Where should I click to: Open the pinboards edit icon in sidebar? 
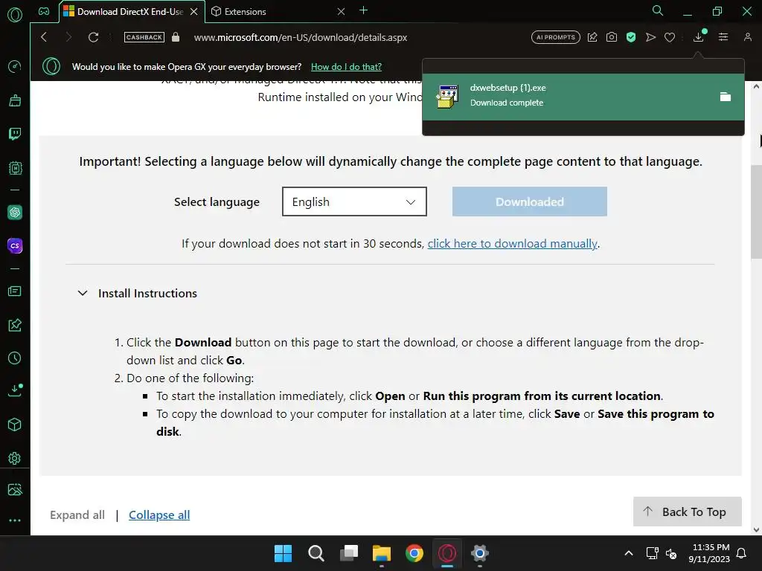[x=15, y=325]
